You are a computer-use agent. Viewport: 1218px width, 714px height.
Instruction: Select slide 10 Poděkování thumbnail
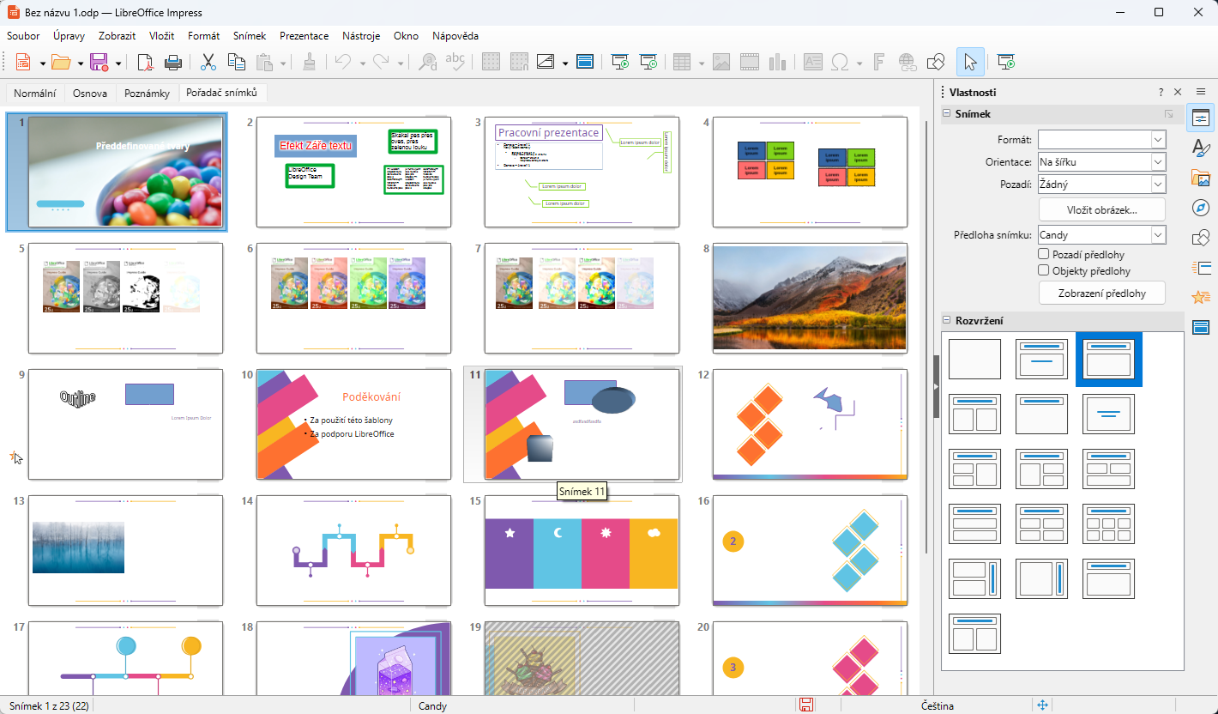pos(353,425)
